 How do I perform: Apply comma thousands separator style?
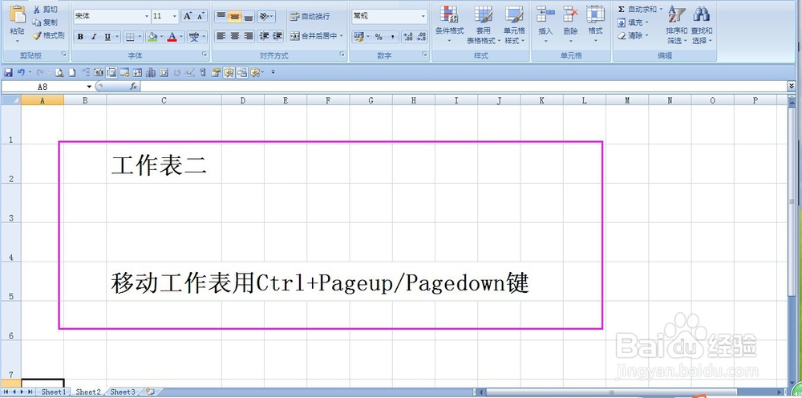click(x=392, y=36)
